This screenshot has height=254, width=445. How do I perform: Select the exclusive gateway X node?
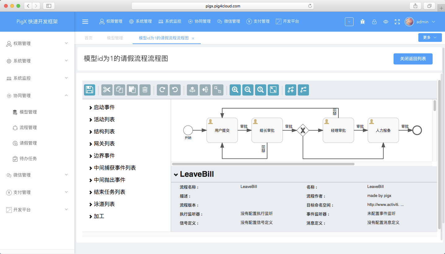(303, 131)
